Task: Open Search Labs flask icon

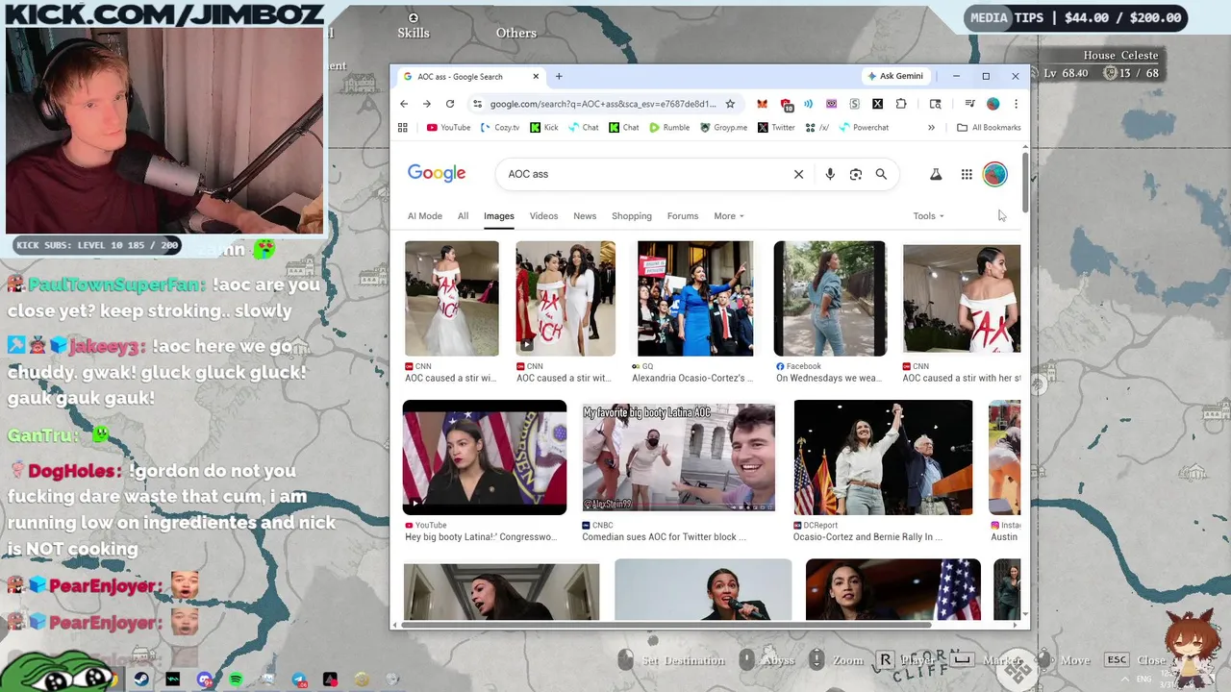Action: point(935,174)
